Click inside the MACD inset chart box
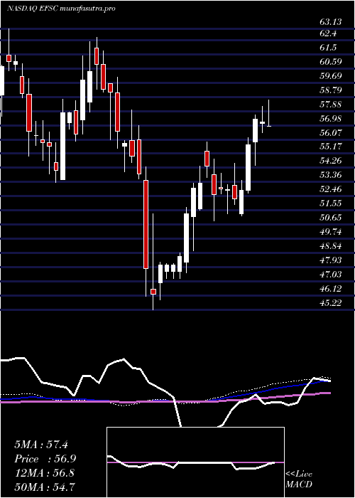This screenshot has width=355, height=498. [x=195, y=462]
